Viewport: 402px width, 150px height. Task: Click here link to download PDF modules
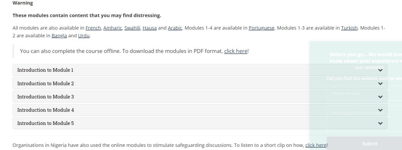pyautogui.click(x=236, y=51)
